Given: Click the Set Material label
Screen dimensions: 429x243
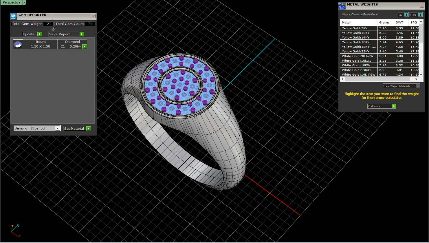Looking at the screenshot, I should 74,129.
